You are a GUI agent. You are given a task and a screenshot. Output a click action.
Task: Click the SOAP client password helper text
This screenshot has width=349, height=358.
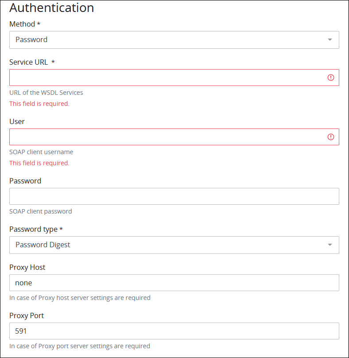(x=40, y=211)
